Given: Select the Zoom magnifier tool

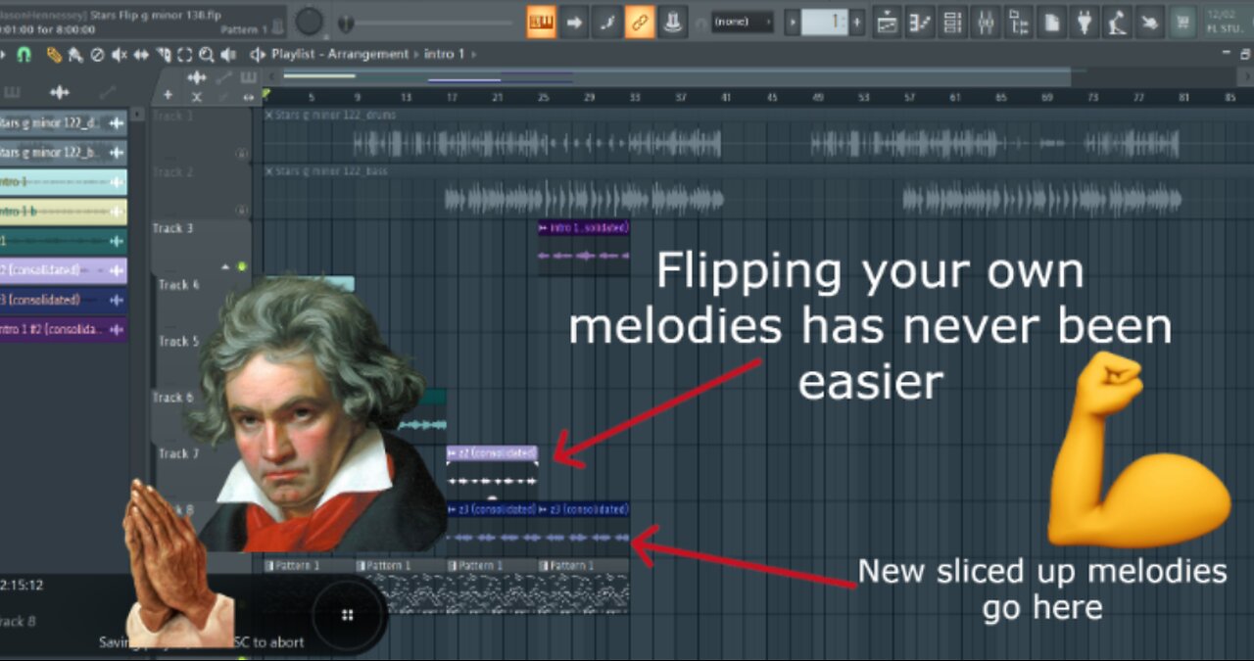Looking at the screenshot, I should [206, 55].
